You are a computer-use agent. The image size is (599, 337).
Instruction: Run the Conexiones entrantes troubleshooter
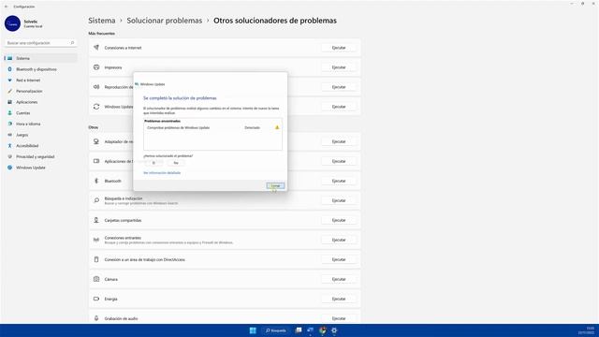click(339, 240)
